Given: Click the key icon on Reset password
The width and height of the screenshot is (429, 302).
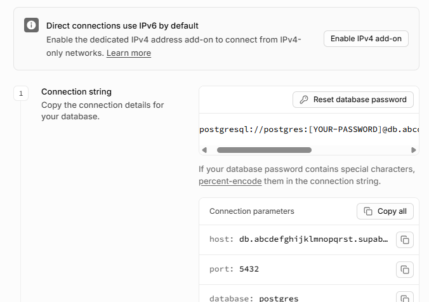Looking at the screenshot, I should pyautogui.click(x=304, y=100).
